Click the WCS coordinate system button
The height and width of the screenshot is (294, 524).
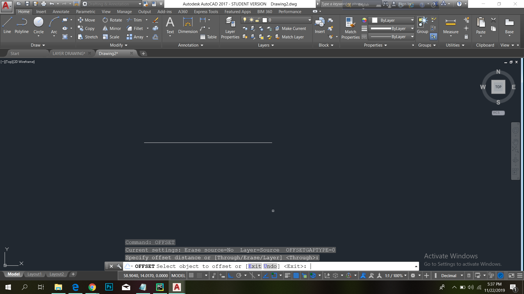pos(498,113)
